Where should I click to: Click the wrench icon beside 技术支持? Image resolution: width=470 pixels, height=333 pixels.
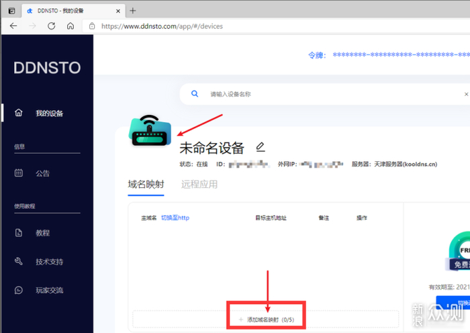point(19,261)
